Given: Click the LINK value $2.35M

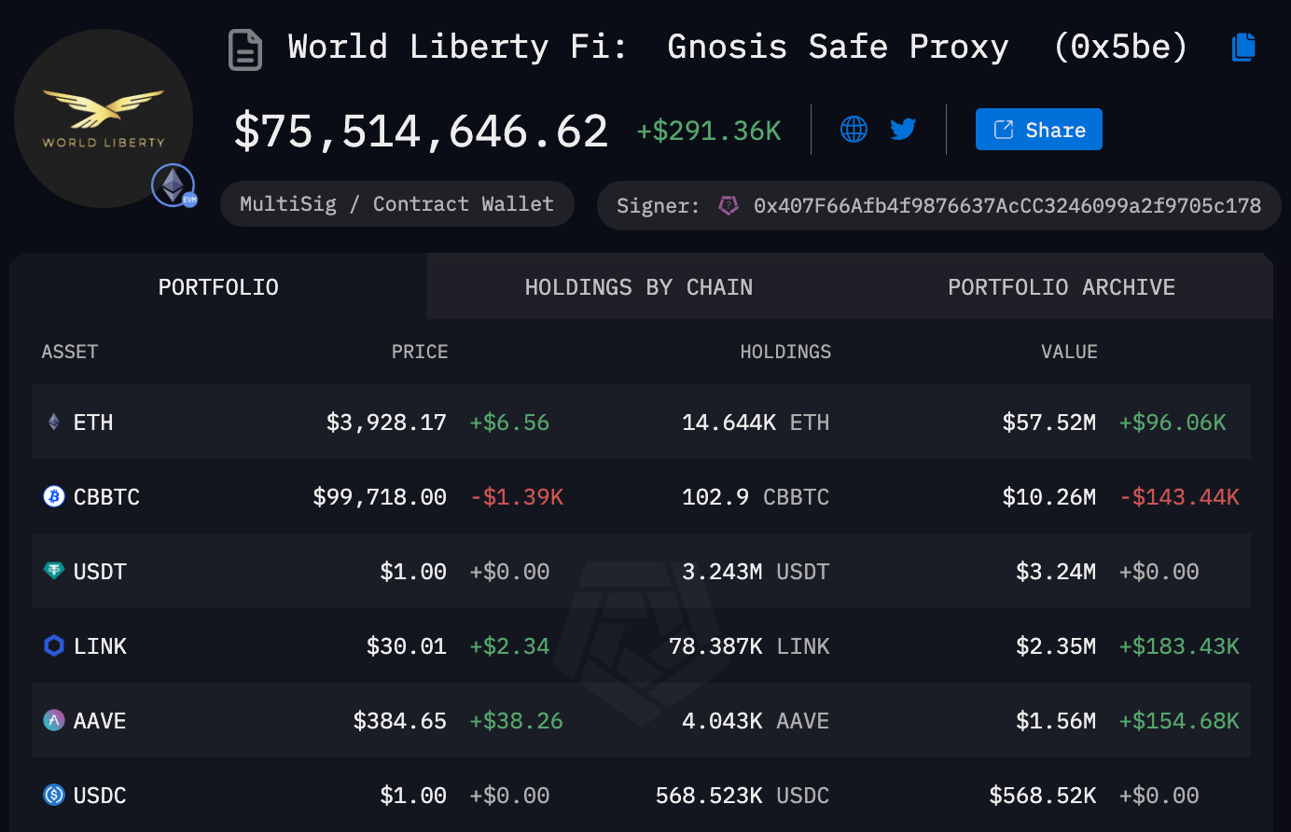Looking at the screenshot, I should pos(1056,646).
